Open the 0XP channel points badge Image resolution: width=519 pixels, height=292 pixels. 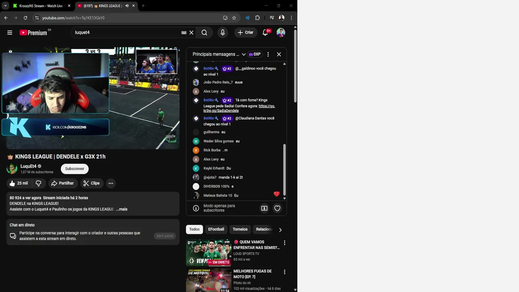pyautogui.click(x=255, y=54)
